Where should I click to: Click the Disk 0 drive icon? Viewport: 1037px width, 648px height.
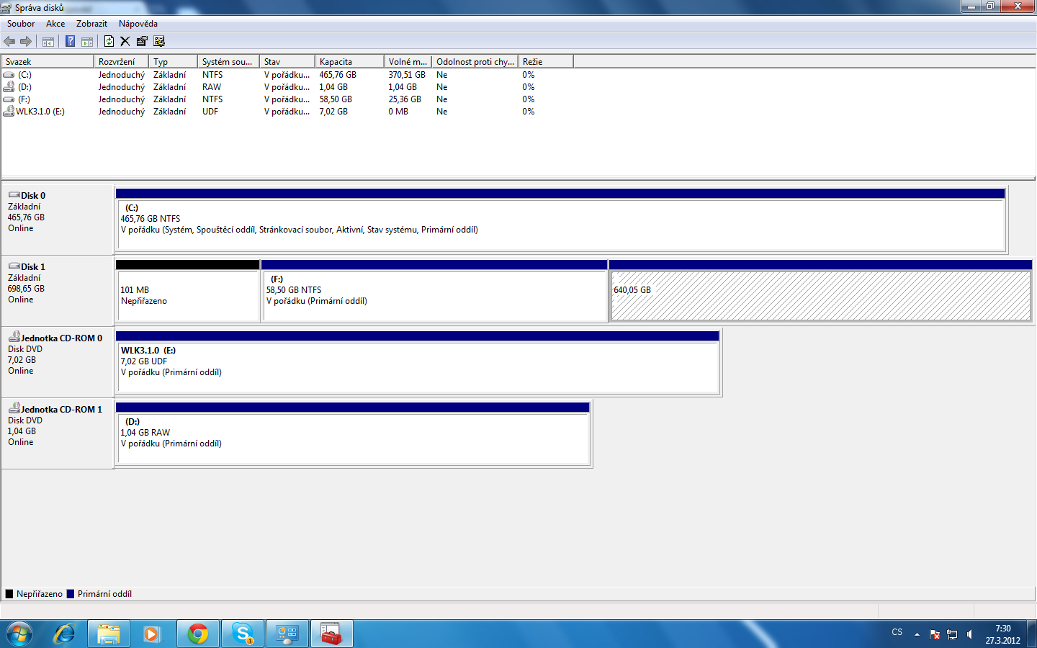point(14,195)
